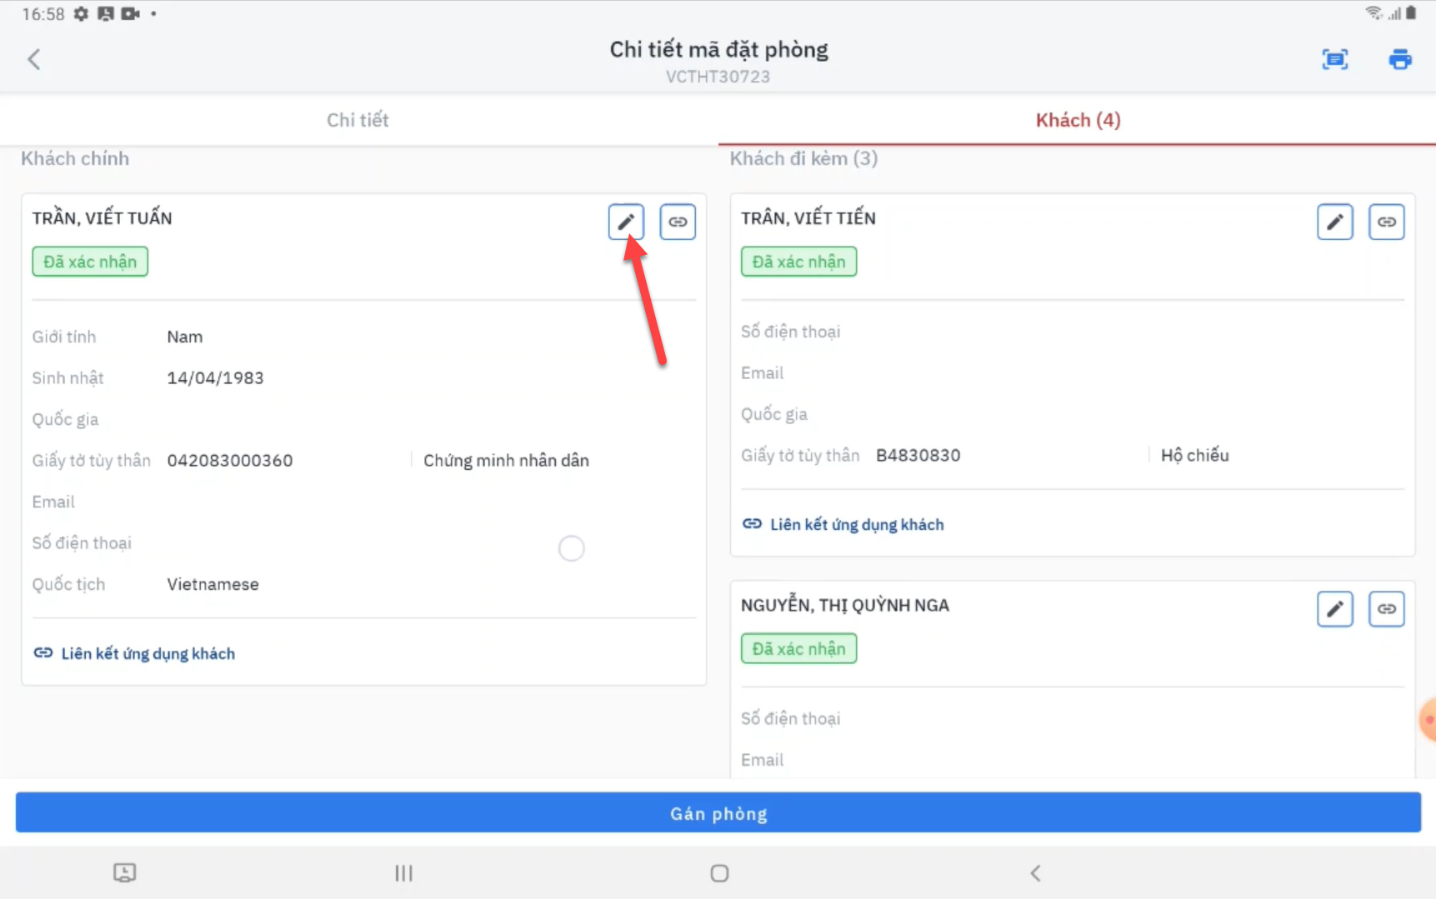Select gender value Nam
The height and width of the screenshot is (899, 1436).
pyautogui.click(x=185, y=337)
